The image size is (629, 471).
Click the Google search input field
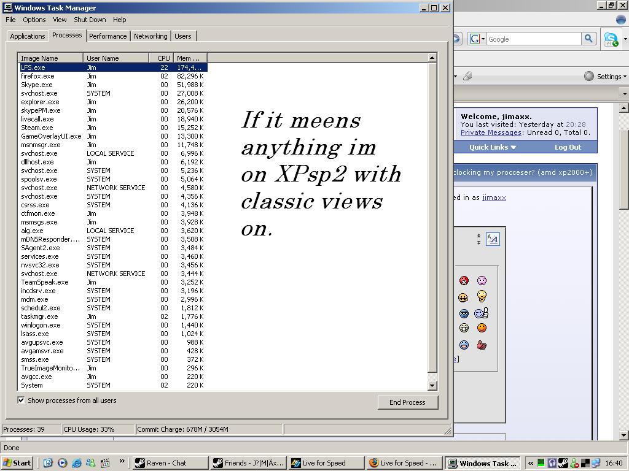tap(534, 39)
